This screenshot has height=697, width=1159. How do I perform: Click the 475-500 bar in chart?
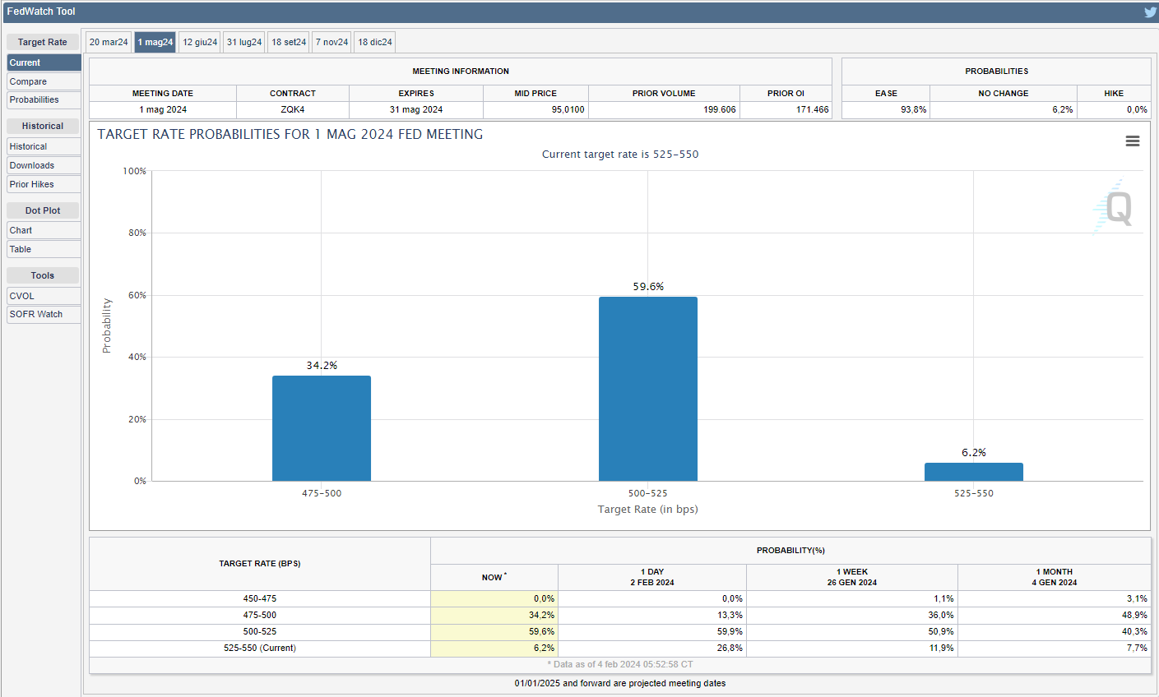click(x=322, y=428)
